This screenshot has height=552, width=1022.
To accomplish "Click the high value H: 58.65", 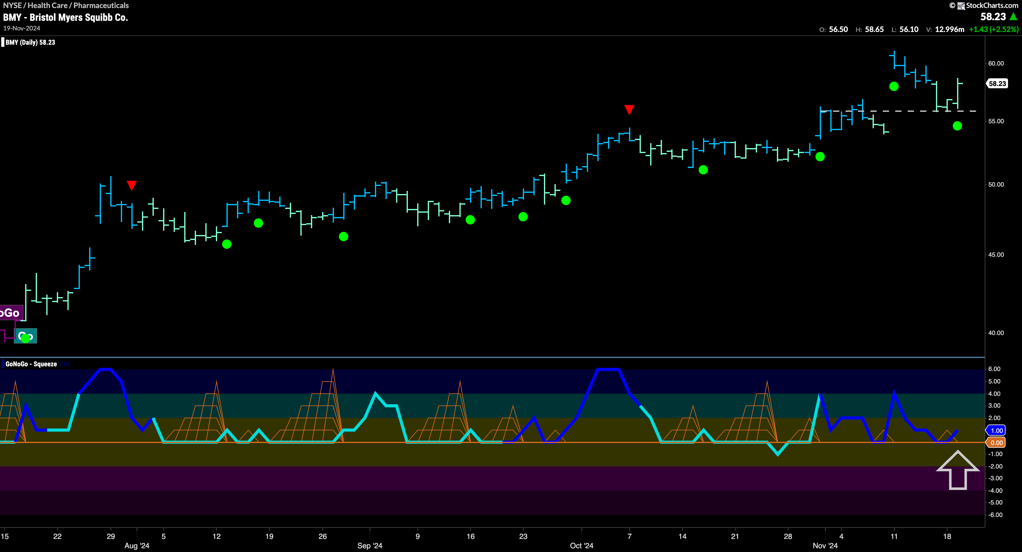I will tap(870, 29).
